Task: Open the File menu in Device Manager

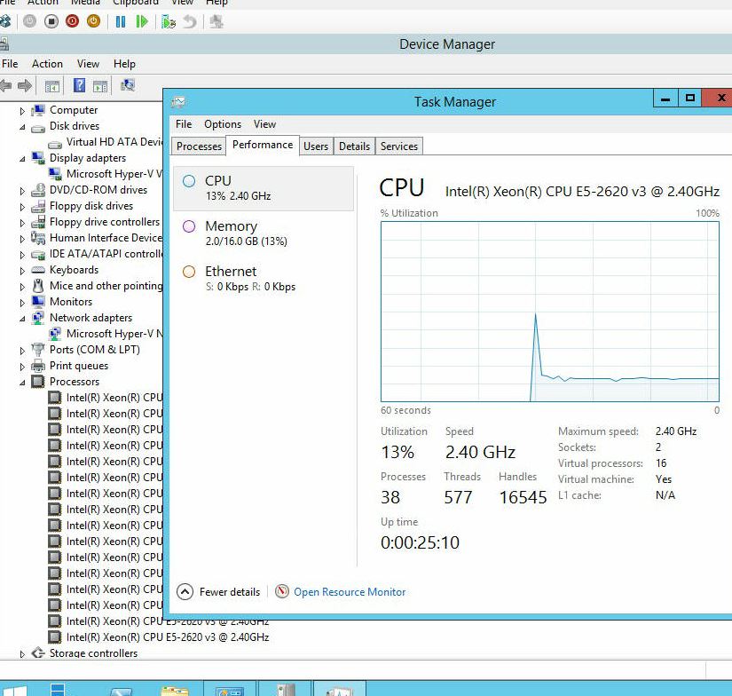Action: pyautogui.click(x=10, y=64)
